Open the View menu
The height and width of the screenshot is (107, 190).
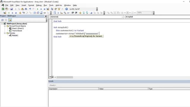[x=18, y=5]
